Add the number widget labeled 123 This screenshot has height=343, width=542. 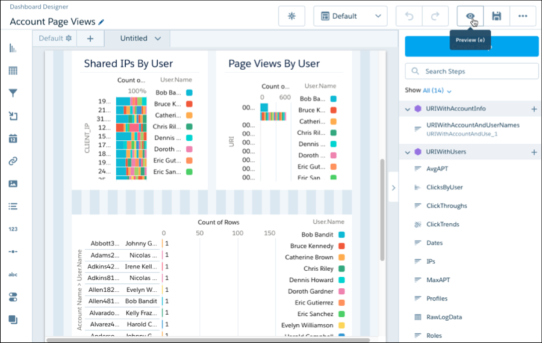click(13, 229)
